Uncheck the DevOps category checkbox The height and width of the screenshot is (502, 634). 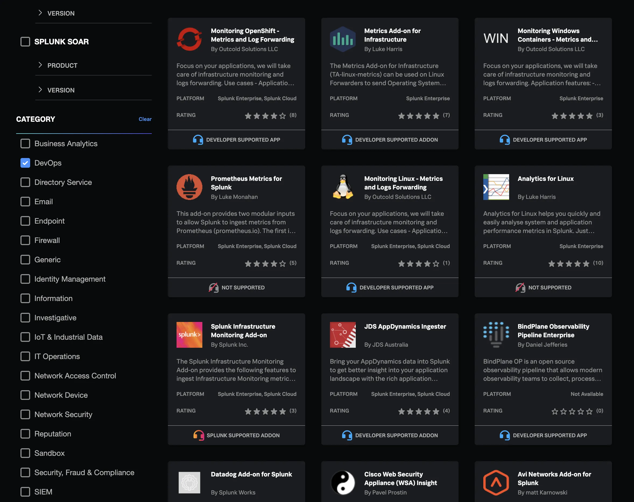tap(25, 163)
